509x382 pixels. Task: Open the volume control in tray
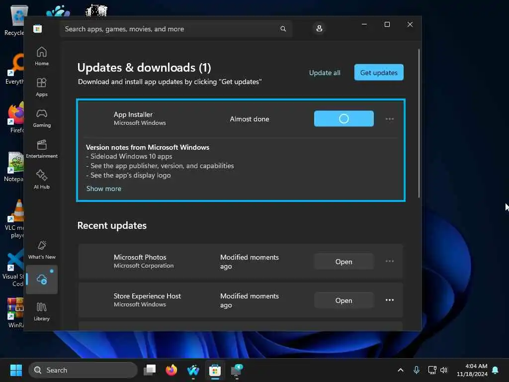(x=444, y=370)
